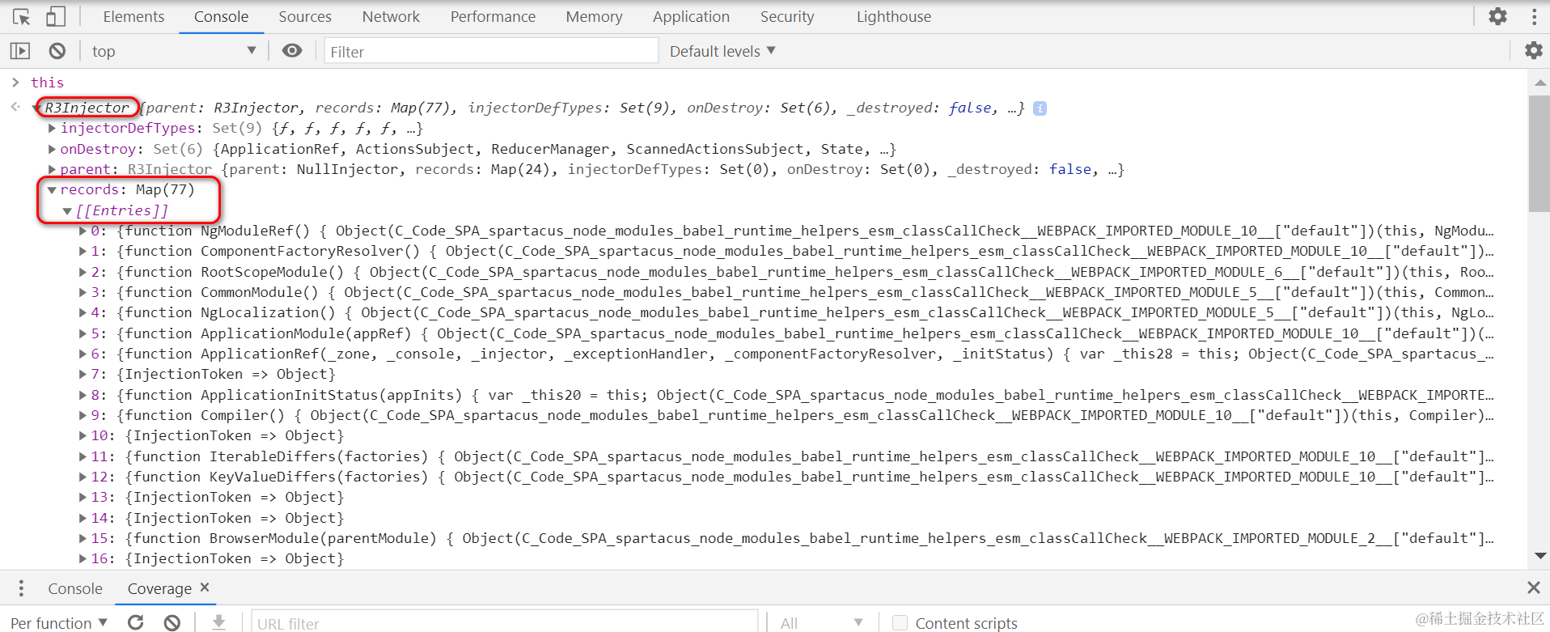The image size is (1550, 632).
Task: Expand entry 1 ComponentFactoryResolver
Action: [x=83, y=251]
